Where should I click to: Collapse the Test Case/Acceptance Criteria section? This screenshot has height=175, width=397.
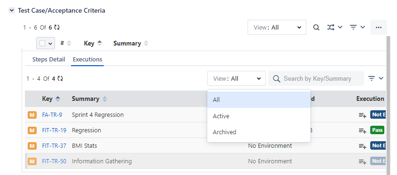12,10
